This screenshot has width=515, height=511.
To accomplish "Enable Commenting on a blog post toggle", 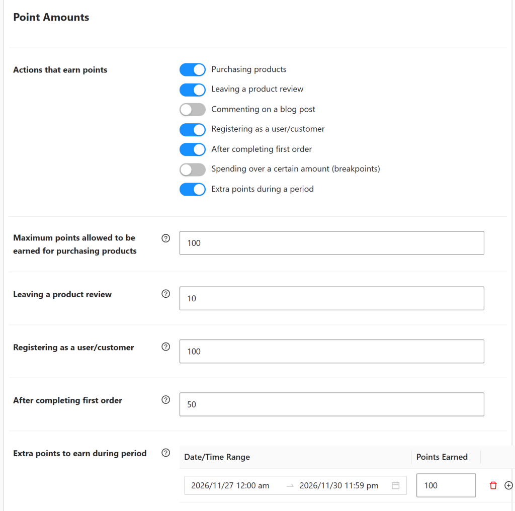I will click(193, 110).
